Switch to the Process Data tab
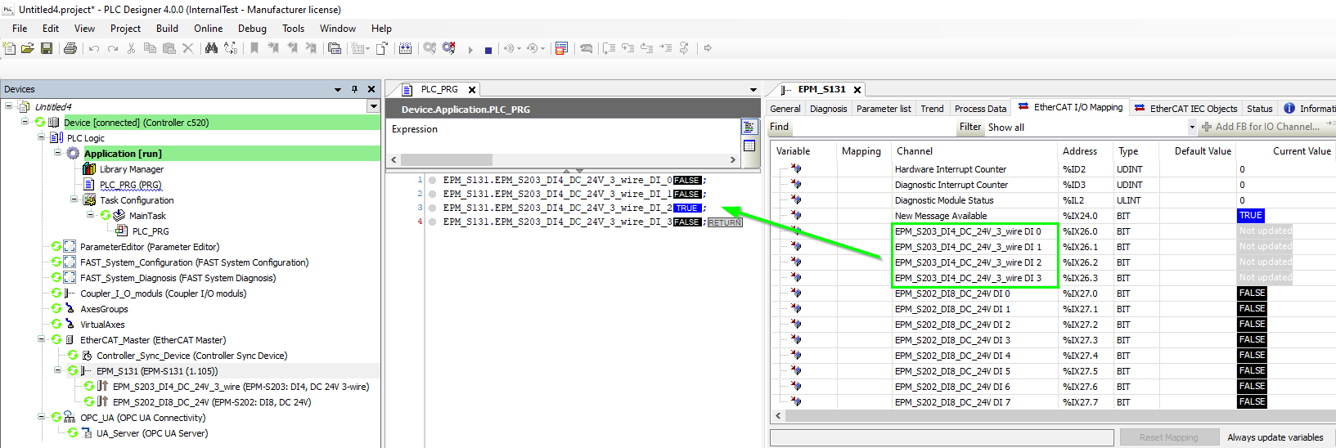Screen dimensions: 1336x448 pyautogui.click(x=980, y=108)
